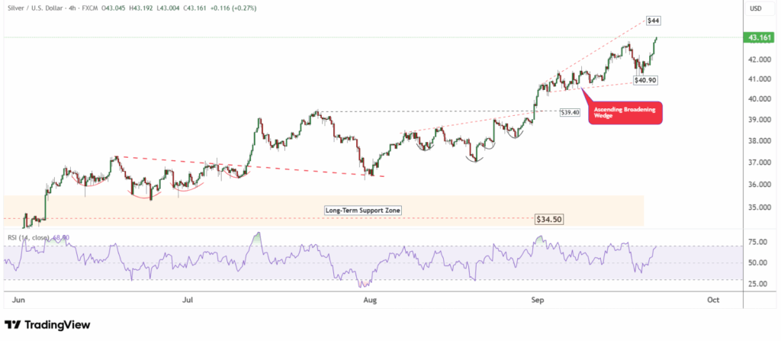Select the $34.50 price label
The height and width of the screenshot is (341, 781).
point(548,218)
